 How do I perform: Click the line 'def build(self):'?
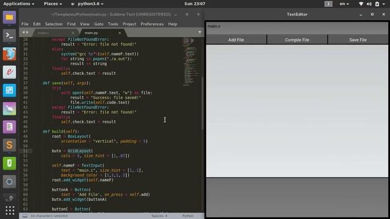pyautogui.click(x=61, y=131)
